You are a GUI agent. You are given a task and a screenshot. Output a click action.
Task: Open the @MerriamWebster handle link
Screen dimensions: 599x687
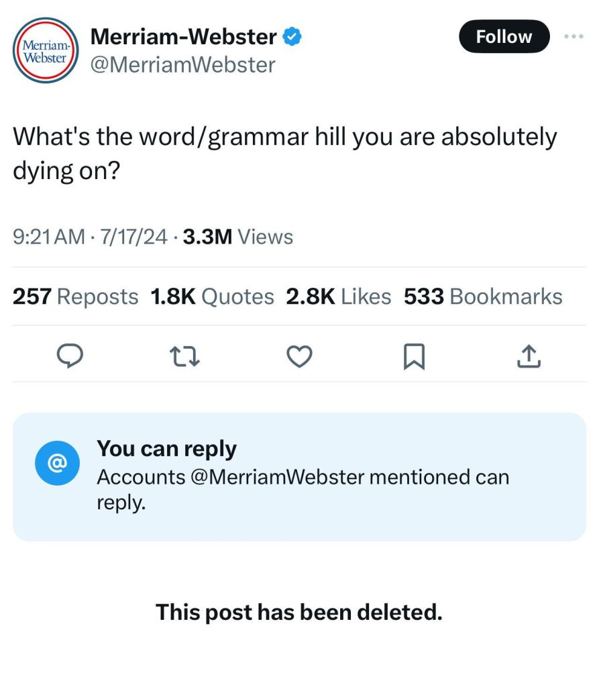pos(182,64)
